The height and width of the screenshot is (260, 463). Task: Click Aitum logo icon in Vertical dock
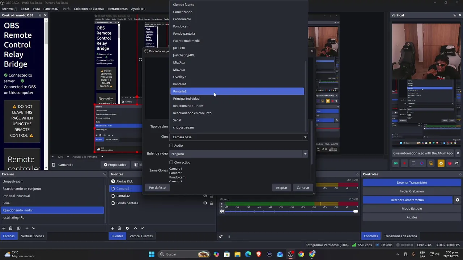[457, 163]
